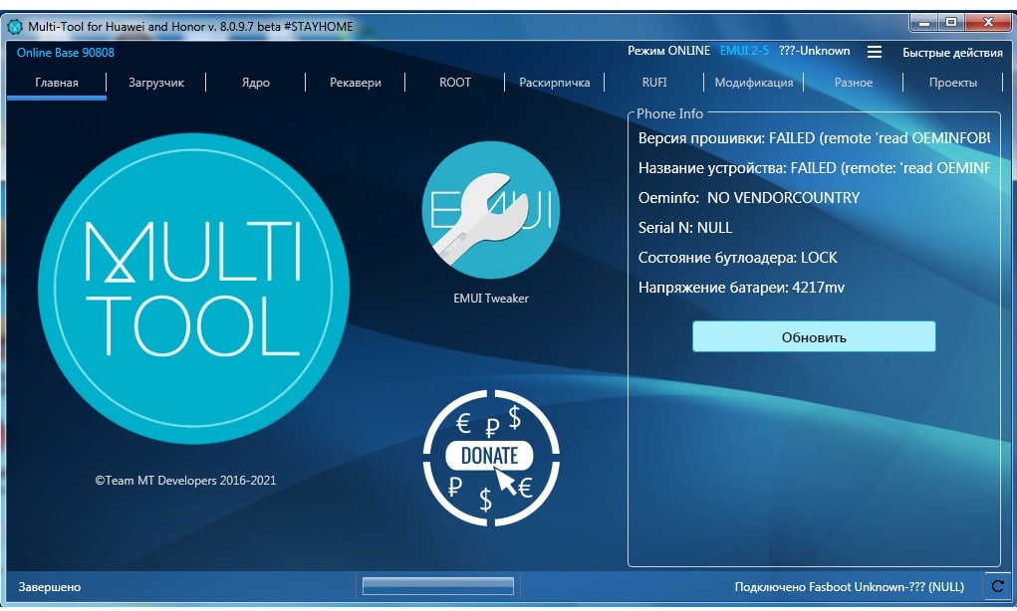Click the Режим ONLINE label

668,51
